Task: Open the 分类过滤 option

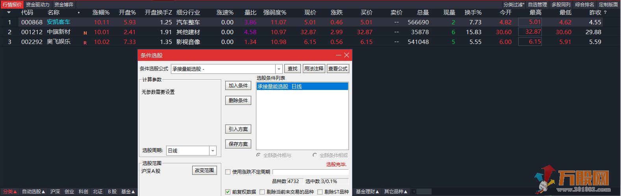Action: pos(514,5)
